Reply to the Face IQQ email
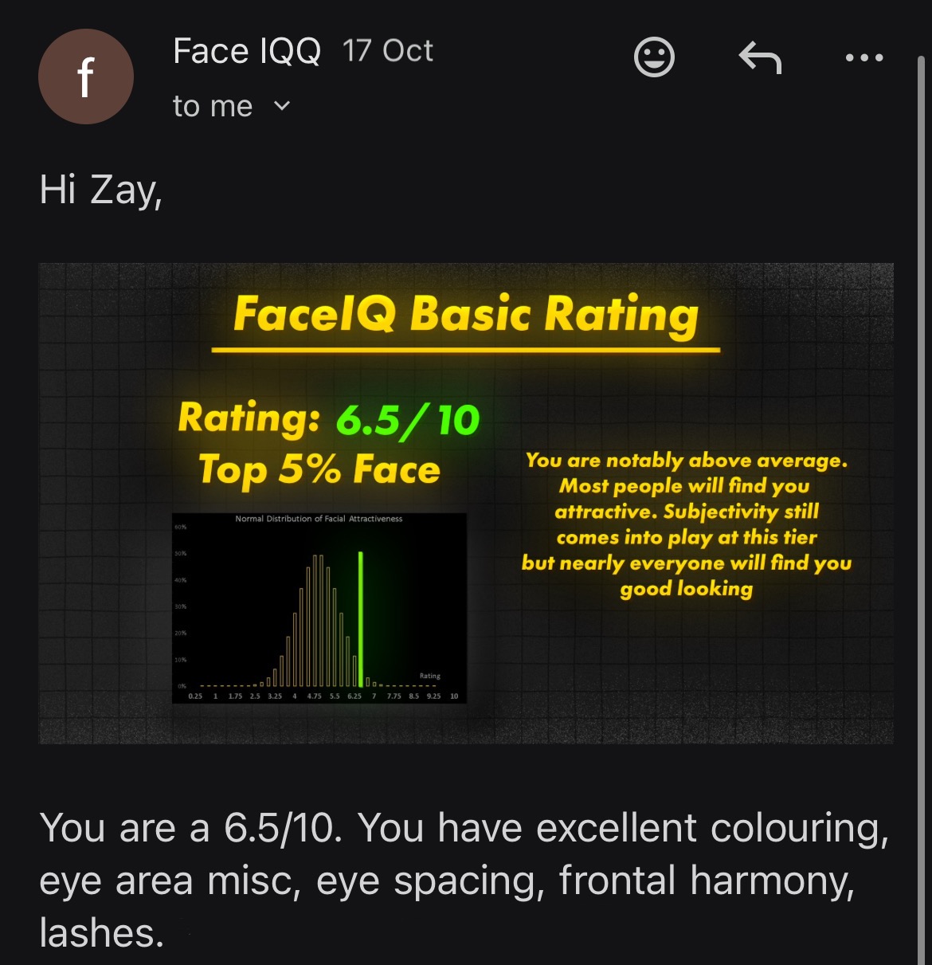Screen dimensions: 932x965 click(760, 57)
